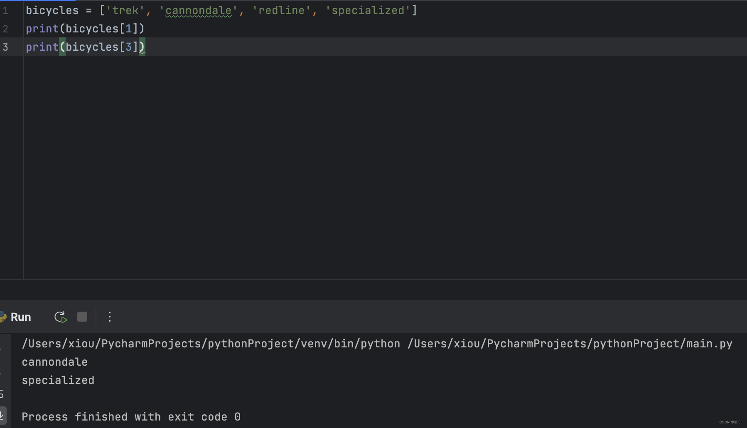Click the 'cannondale' console output line
This screenshot has height=428, width=747.
55,362
